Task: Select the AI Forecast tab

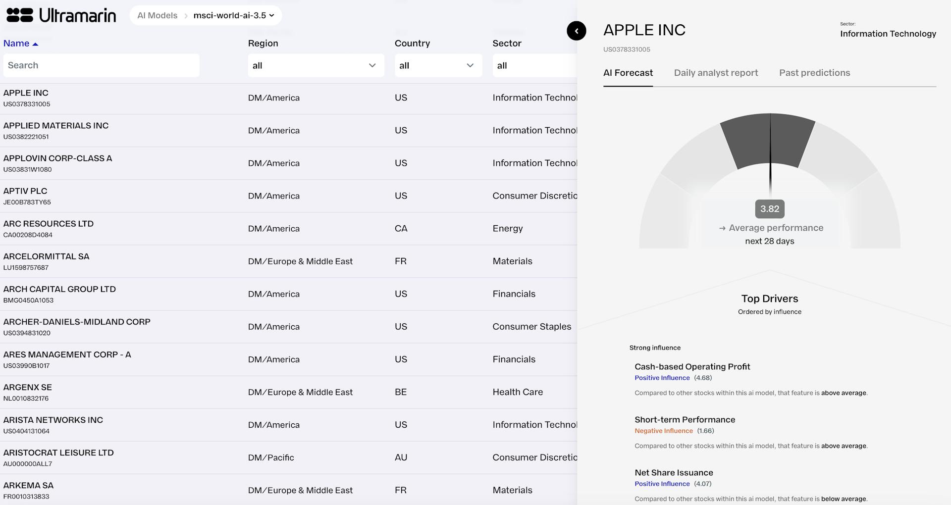Action: point(628,73)
